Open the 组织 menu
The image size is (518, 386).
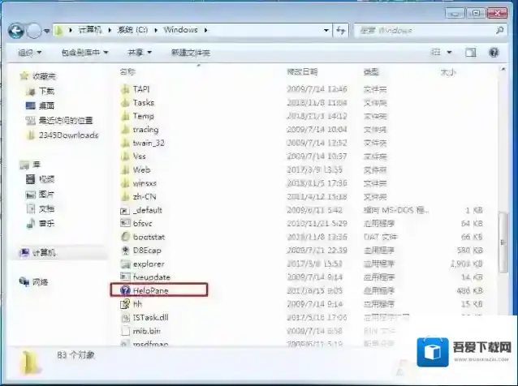[29, 53]
